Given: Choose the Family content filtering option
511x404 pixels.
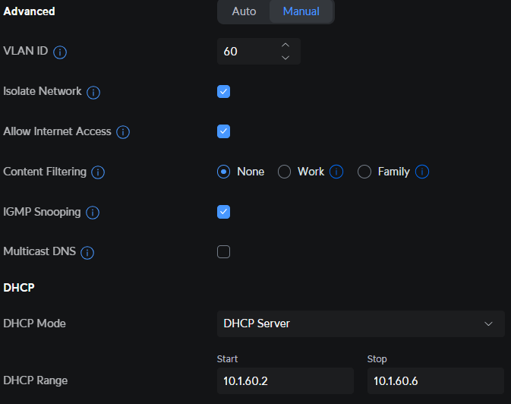Looking at the screenshot, I should 364,172.
